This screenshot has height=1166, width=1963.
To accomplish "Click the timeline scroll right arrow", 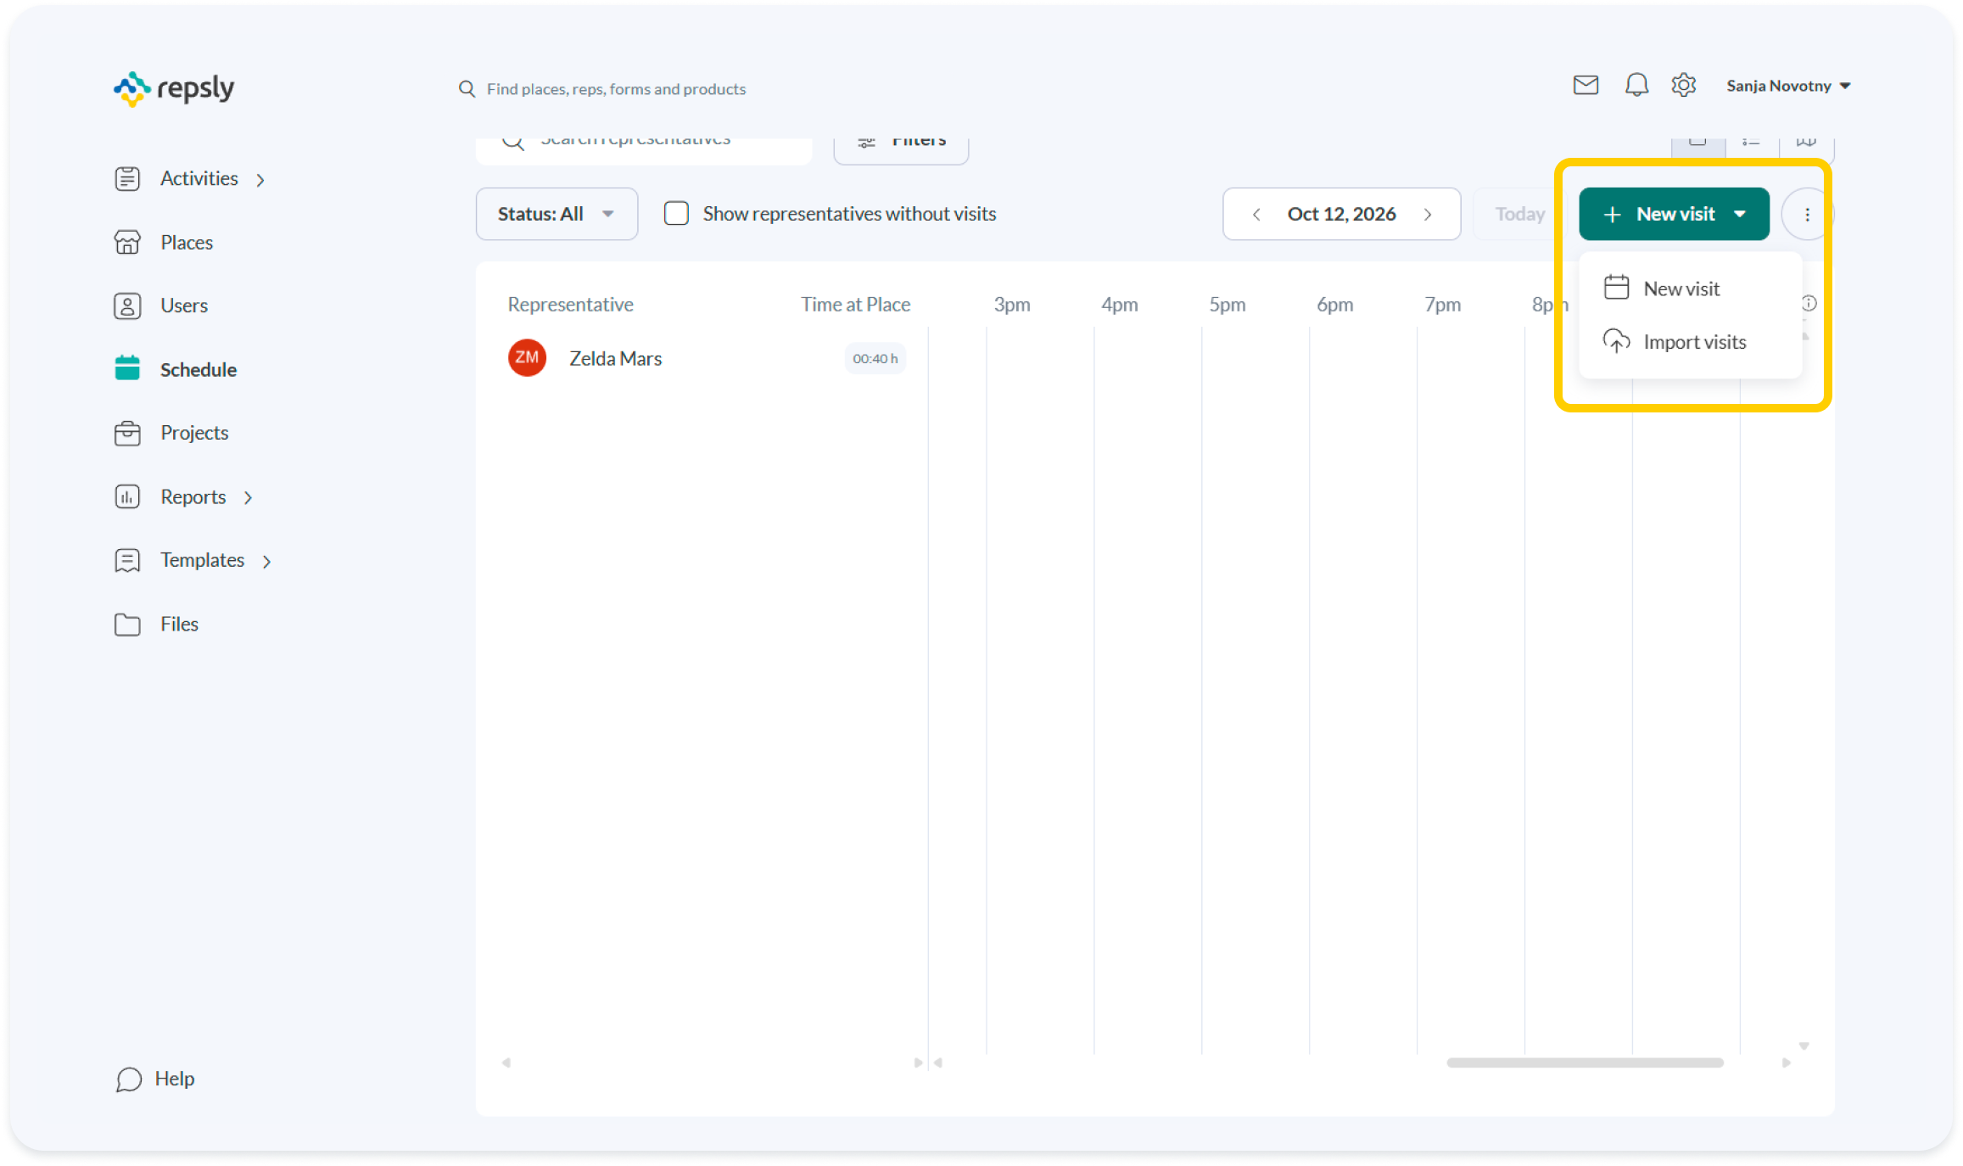I will click(1787, 1062).
